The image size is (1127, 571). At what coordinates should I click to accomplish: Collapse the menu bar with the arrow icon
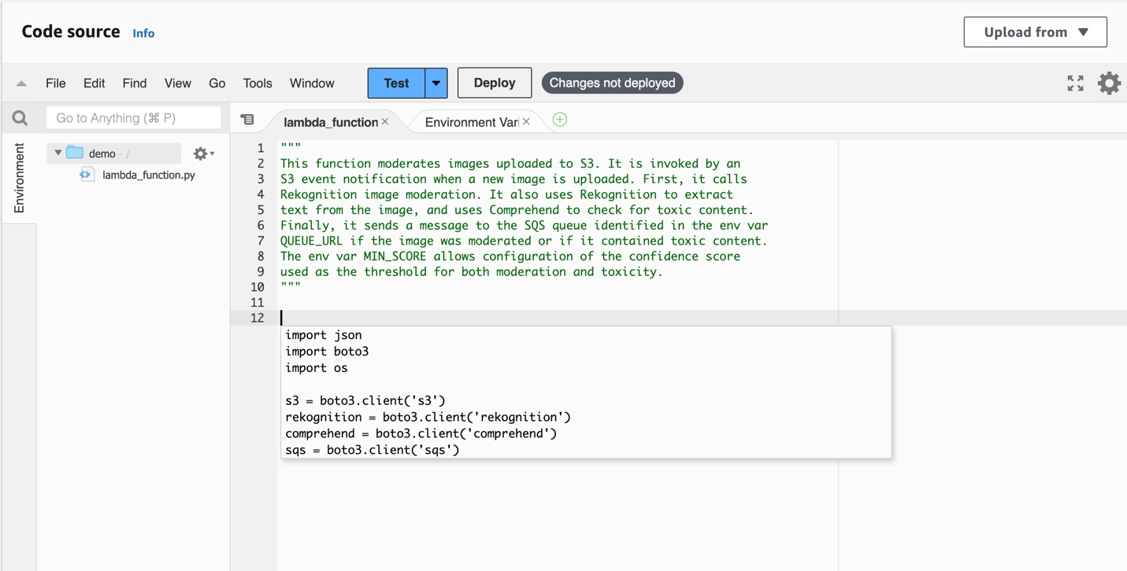click(x=21, y=83)
